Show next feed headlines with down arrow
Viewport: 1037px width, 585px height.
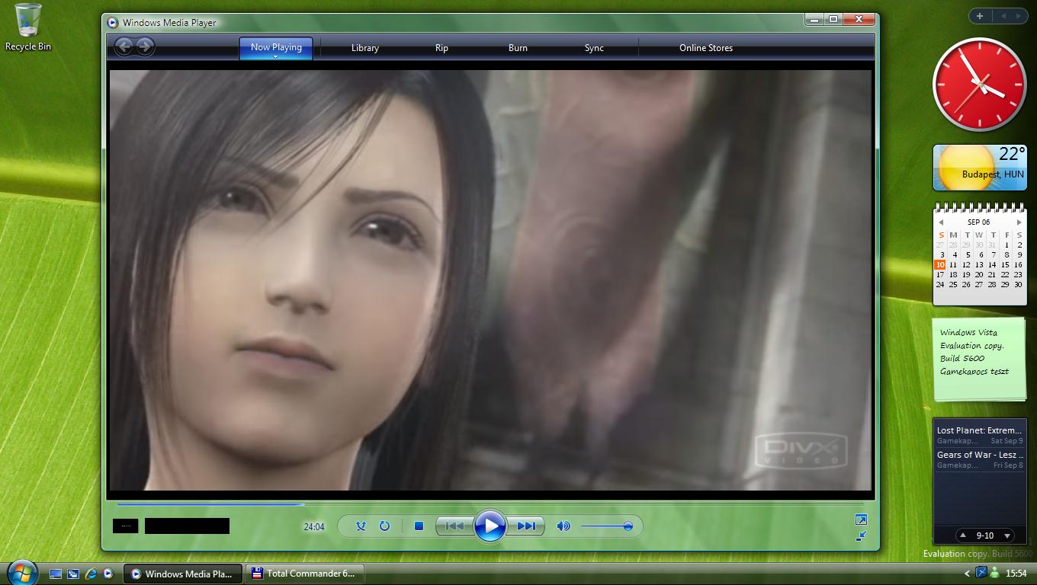pos(1007,535)
